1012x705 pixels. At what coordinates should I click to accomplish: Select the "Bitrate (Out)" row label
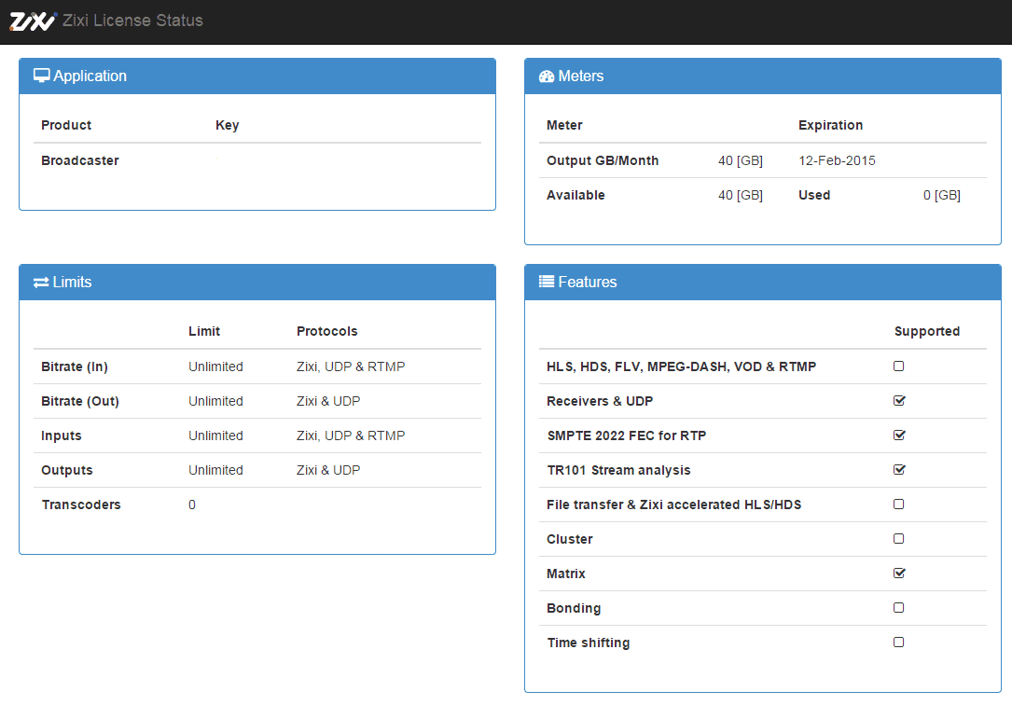[80, 401]
